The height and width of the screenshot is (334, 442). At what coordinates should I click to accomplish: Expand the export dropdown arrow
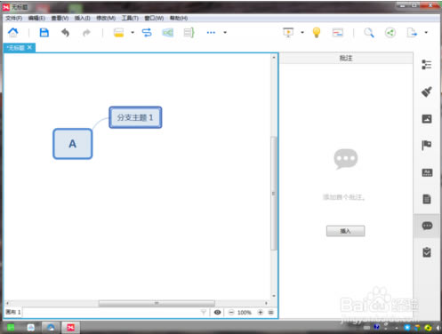(426, 32)
